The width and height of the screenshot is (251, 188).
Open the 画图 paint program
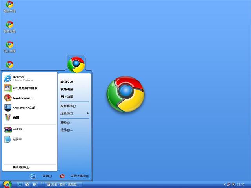point(30,117)
